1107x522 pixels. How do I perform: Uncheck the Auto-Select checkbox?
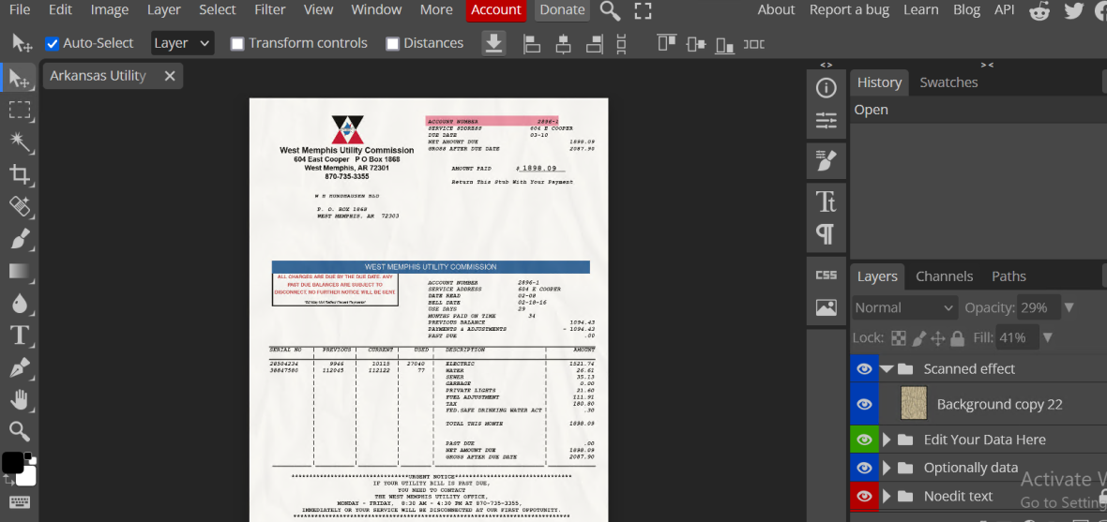tap(52, 44)
